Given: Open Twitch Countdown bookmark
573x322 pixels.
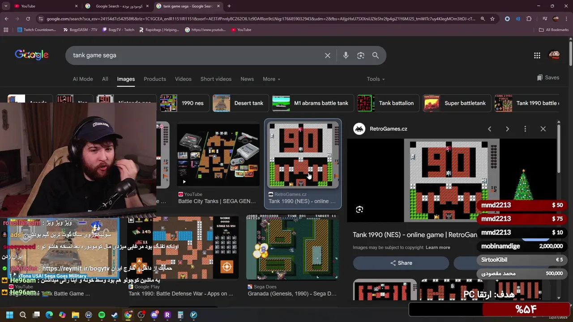Looking at the screenshot, I should (x=37, y=30).
